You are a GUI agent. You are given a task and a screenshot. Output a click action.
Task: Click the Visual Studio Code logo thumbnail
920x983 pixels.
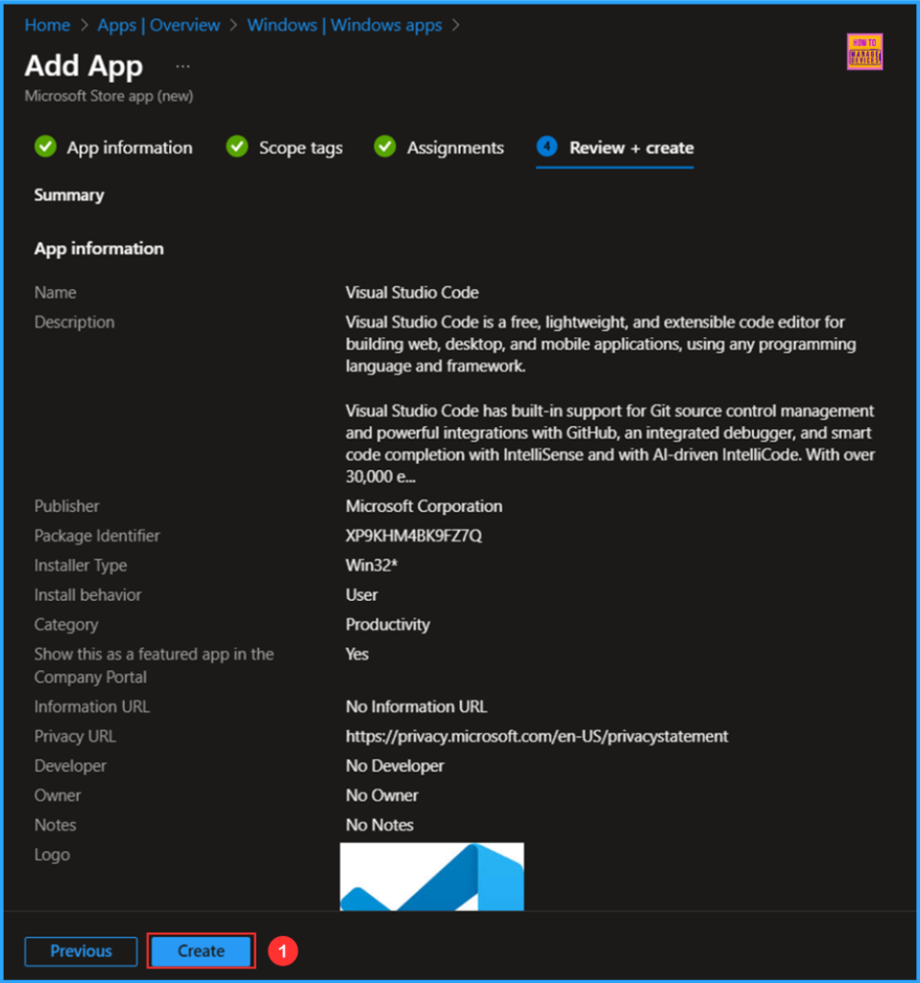click(x=431, y=876)
